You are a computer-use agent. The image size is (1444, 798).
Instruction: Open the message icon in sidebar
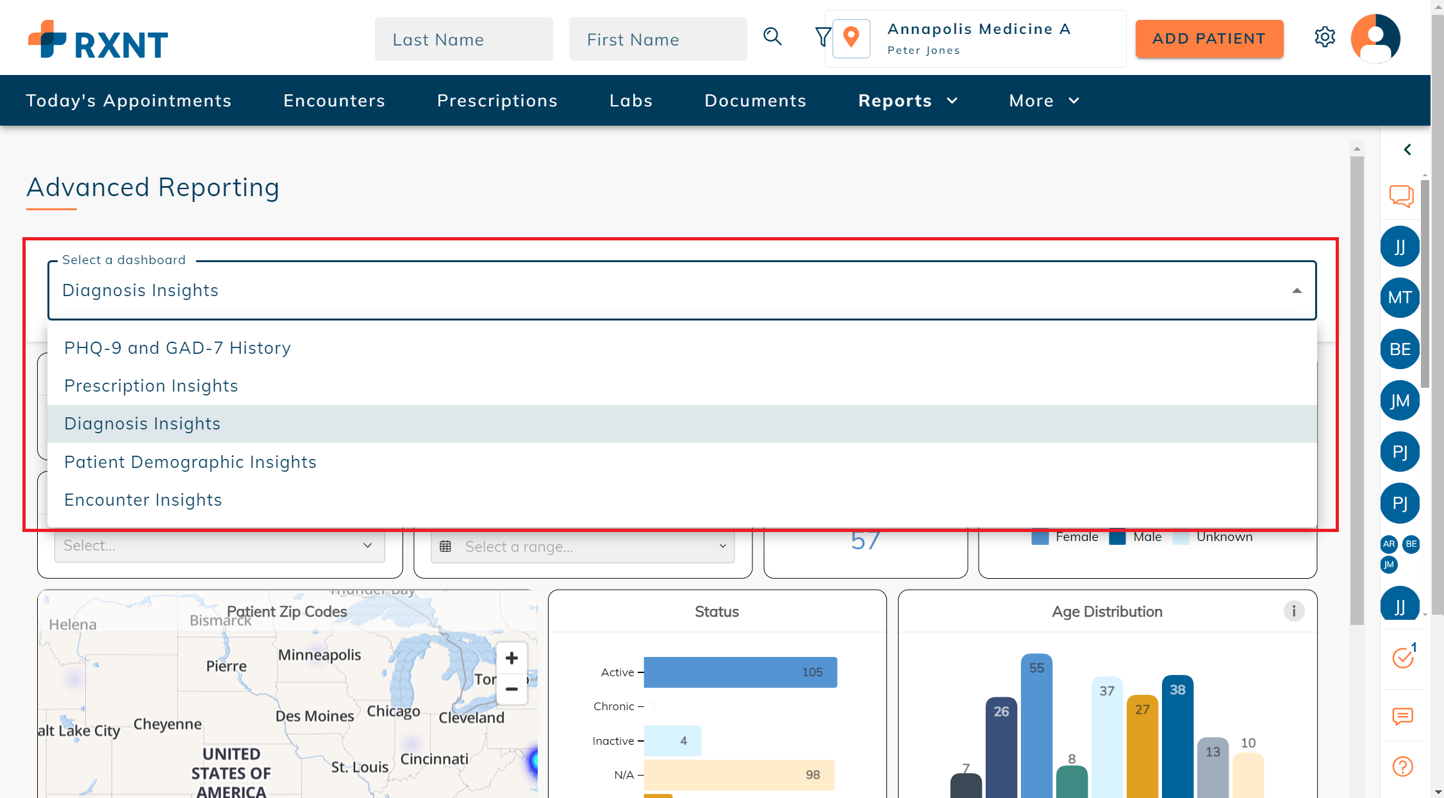click(1402, 716)
